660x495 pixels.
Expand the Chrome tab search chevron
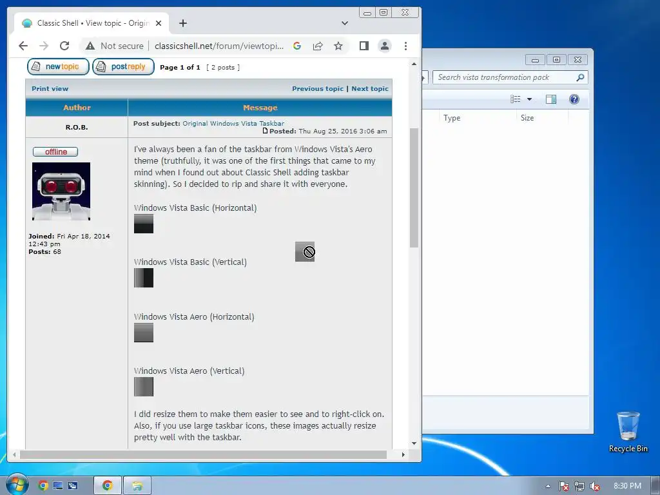(345, 23)
